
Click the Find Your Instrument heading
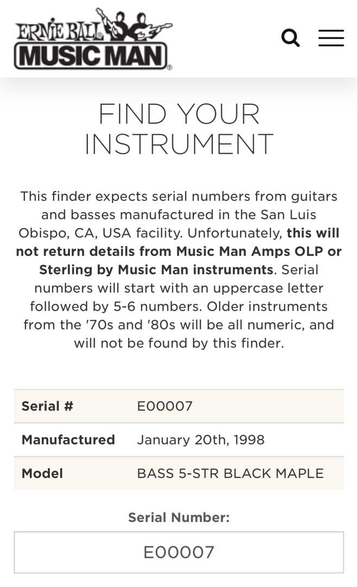point(179,129)
